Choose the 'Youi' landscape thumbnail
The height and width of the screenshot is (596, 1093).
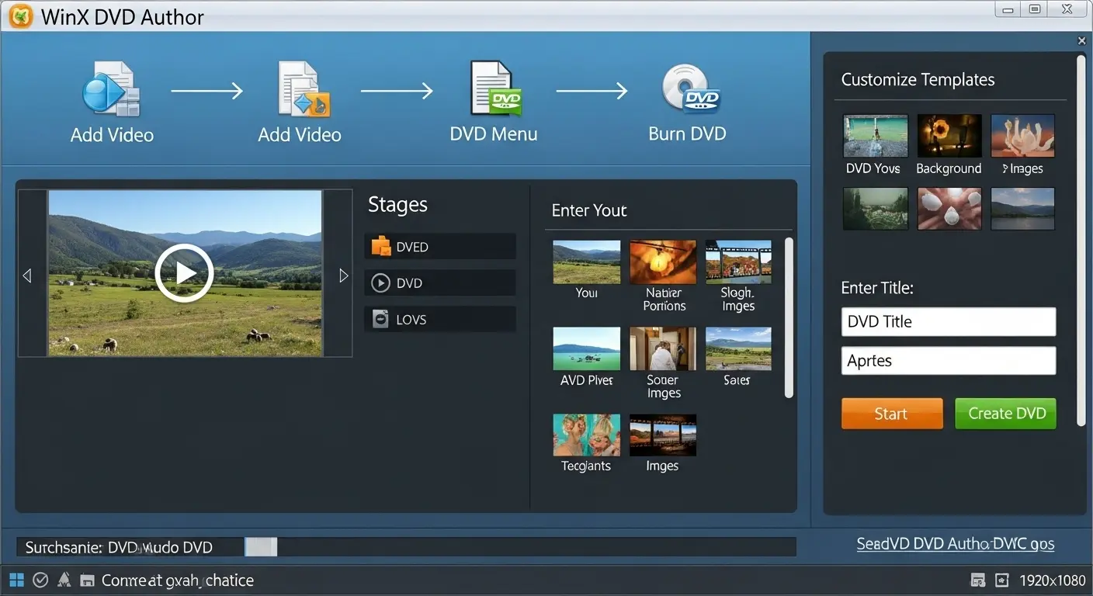point(586,262)
